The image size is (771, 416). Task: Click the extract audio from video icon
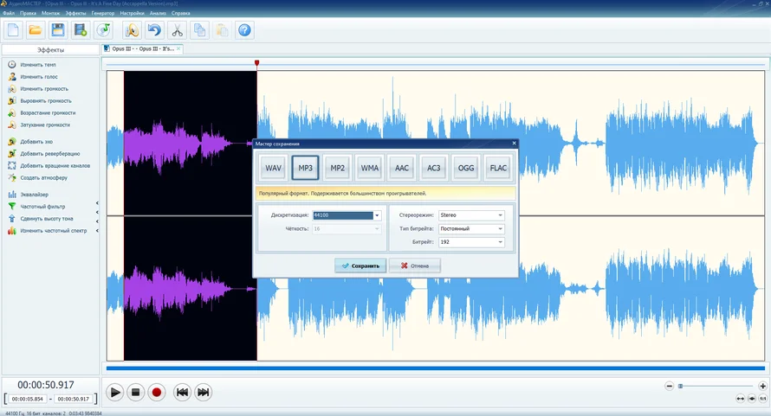click(x=81, y=30)
